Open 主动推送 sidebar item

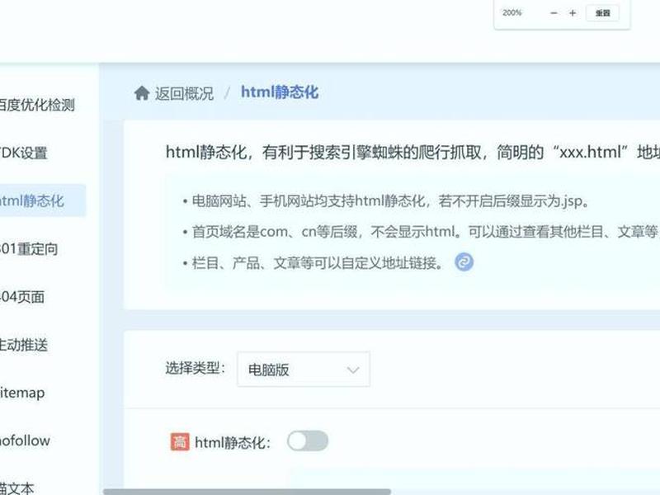click(x=24, y=345)
